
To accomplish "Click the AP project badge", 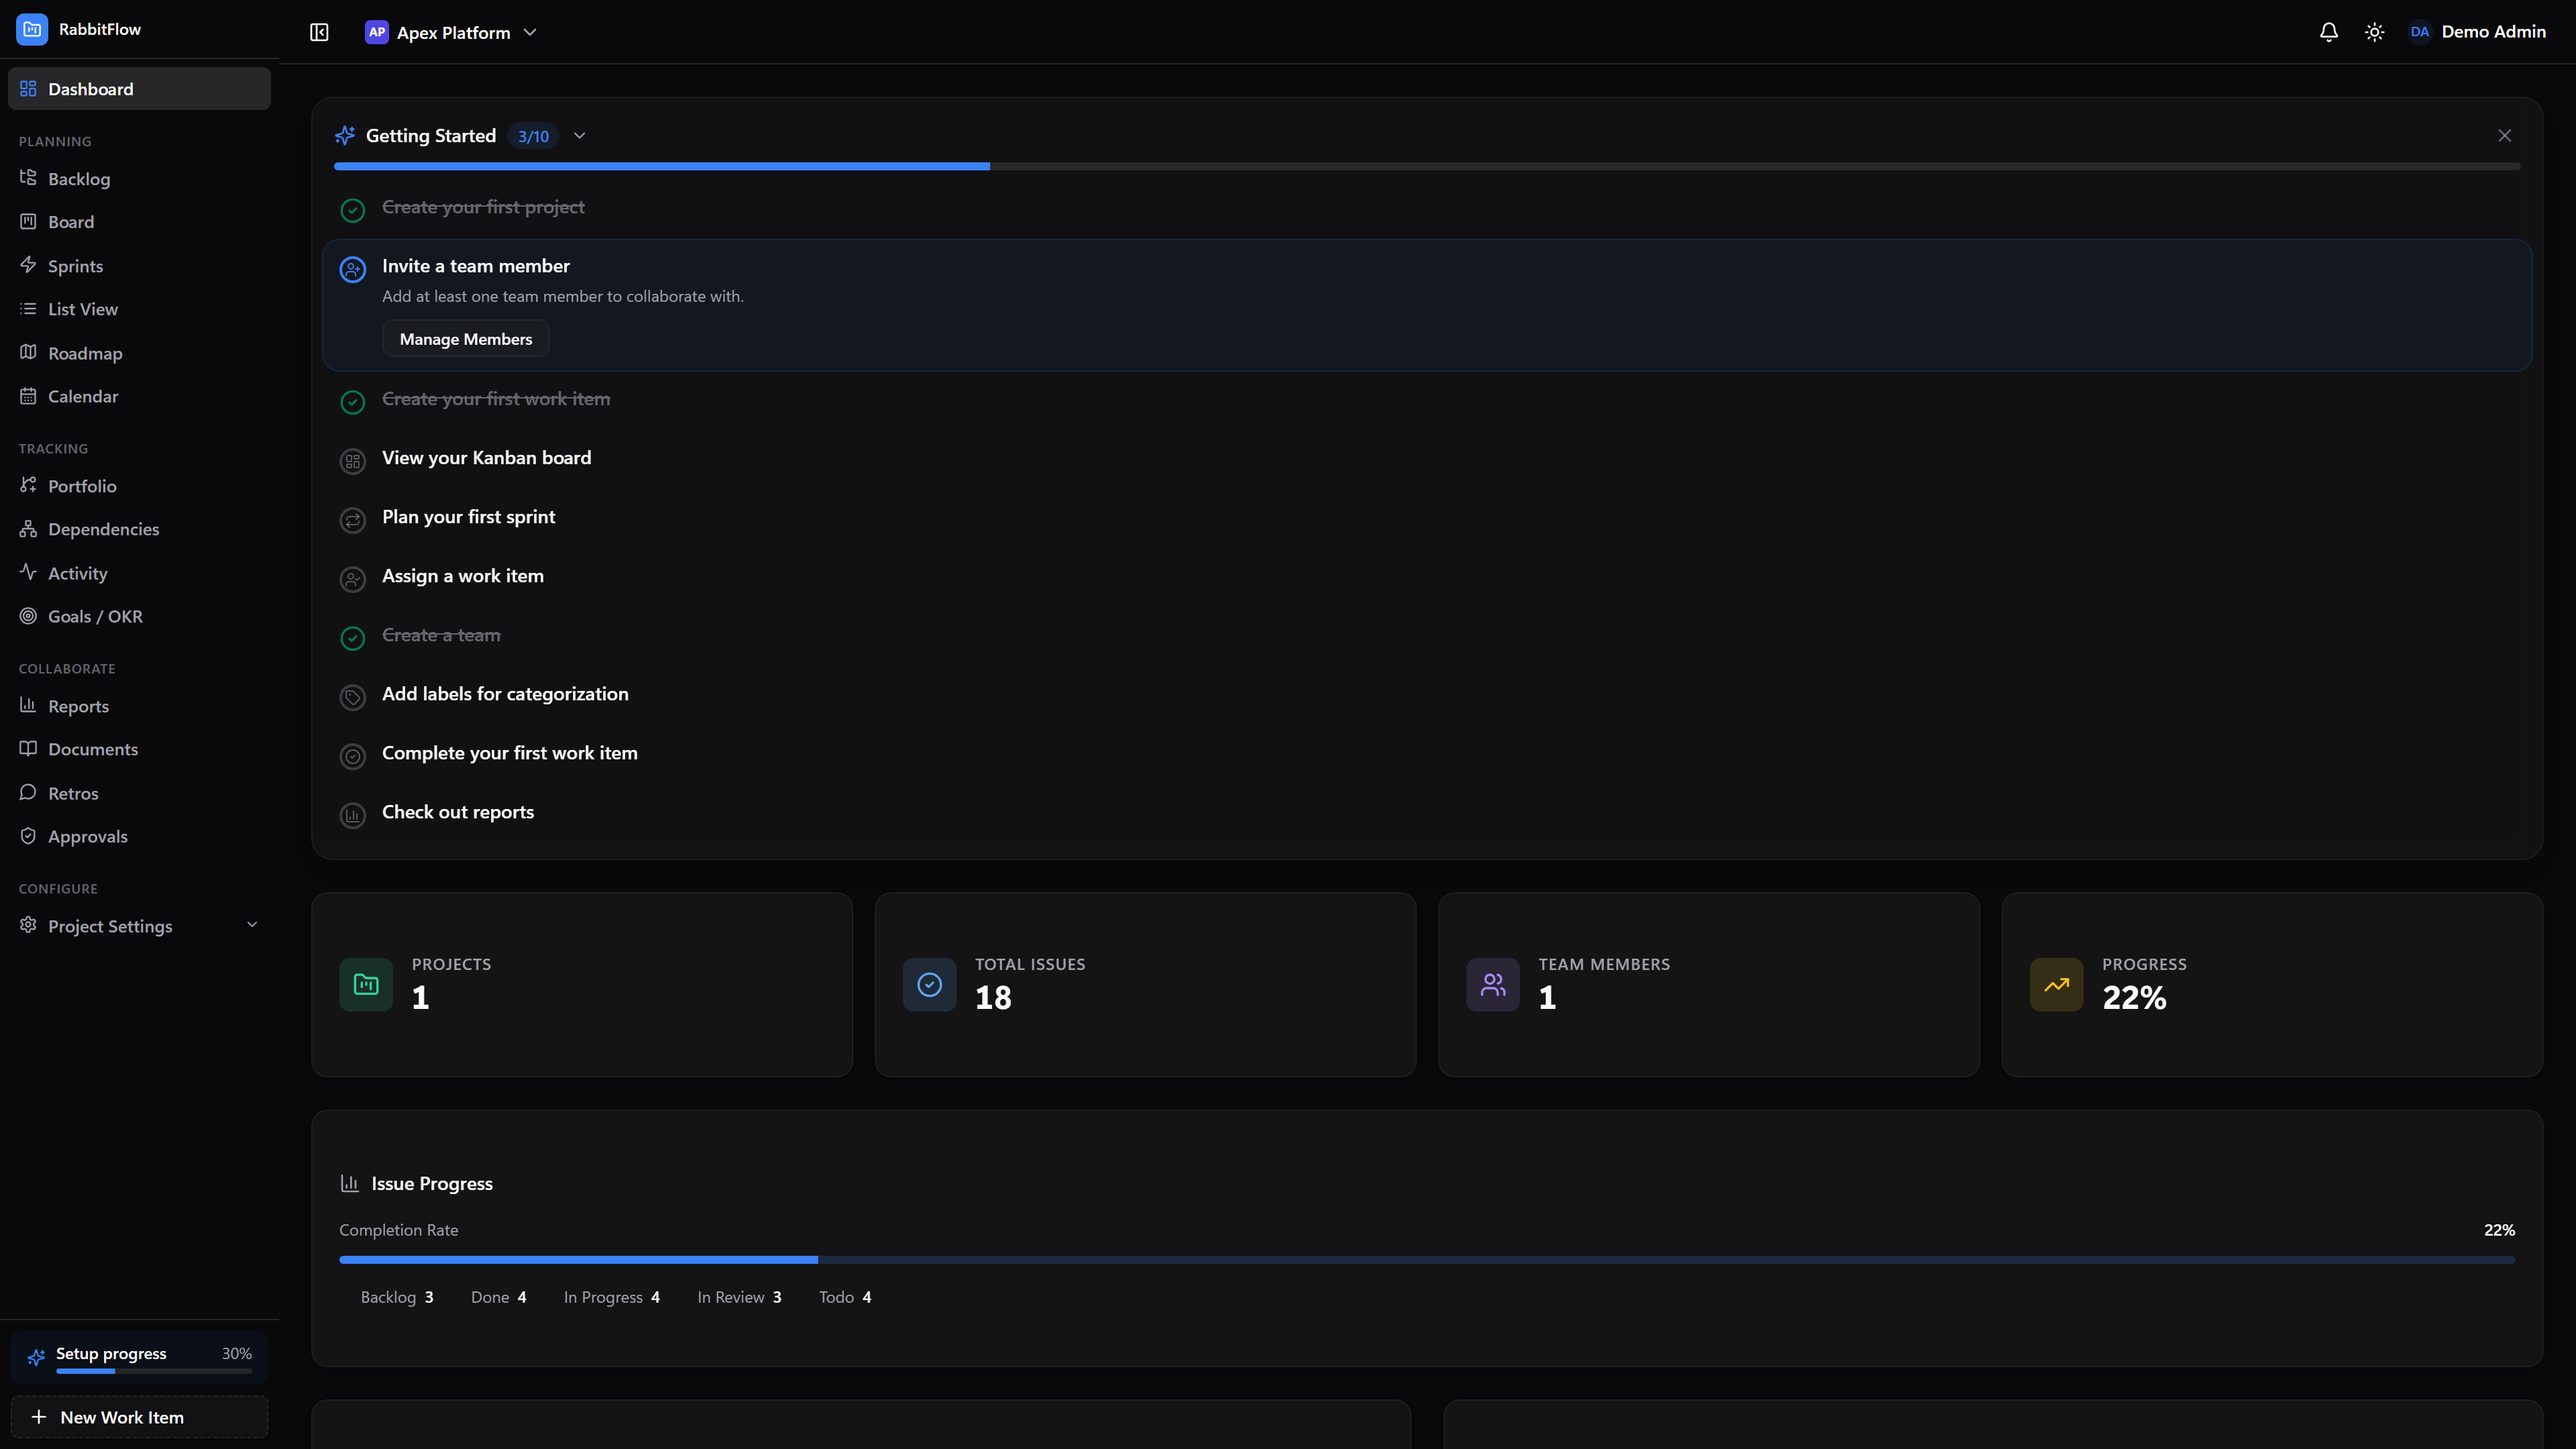I will (377, 32).
